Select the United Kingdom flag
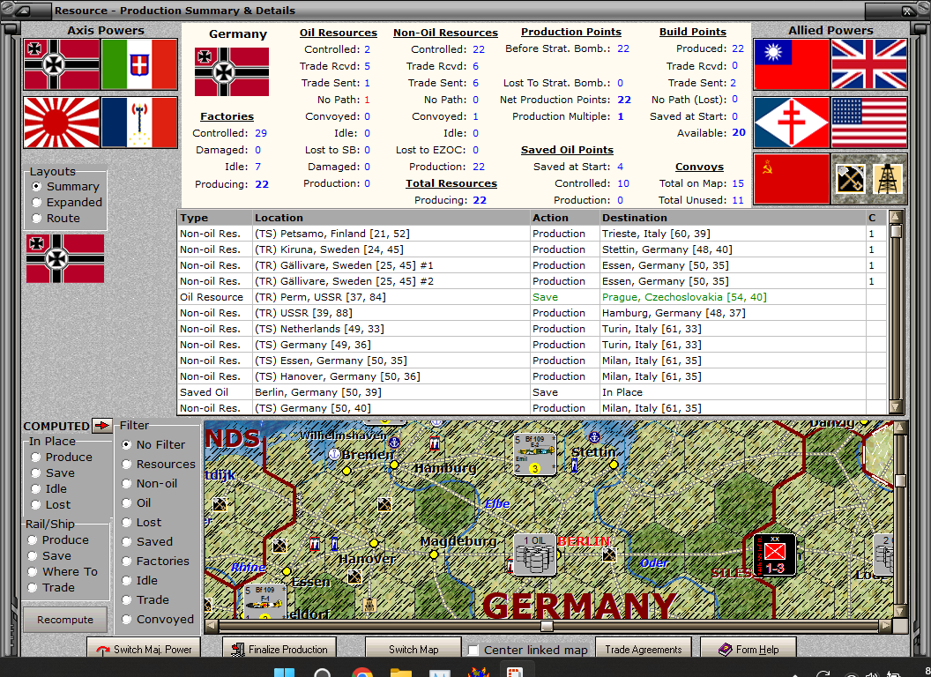Screen dimensions: 931x677 pyautogui.click(x=869, y=64)
